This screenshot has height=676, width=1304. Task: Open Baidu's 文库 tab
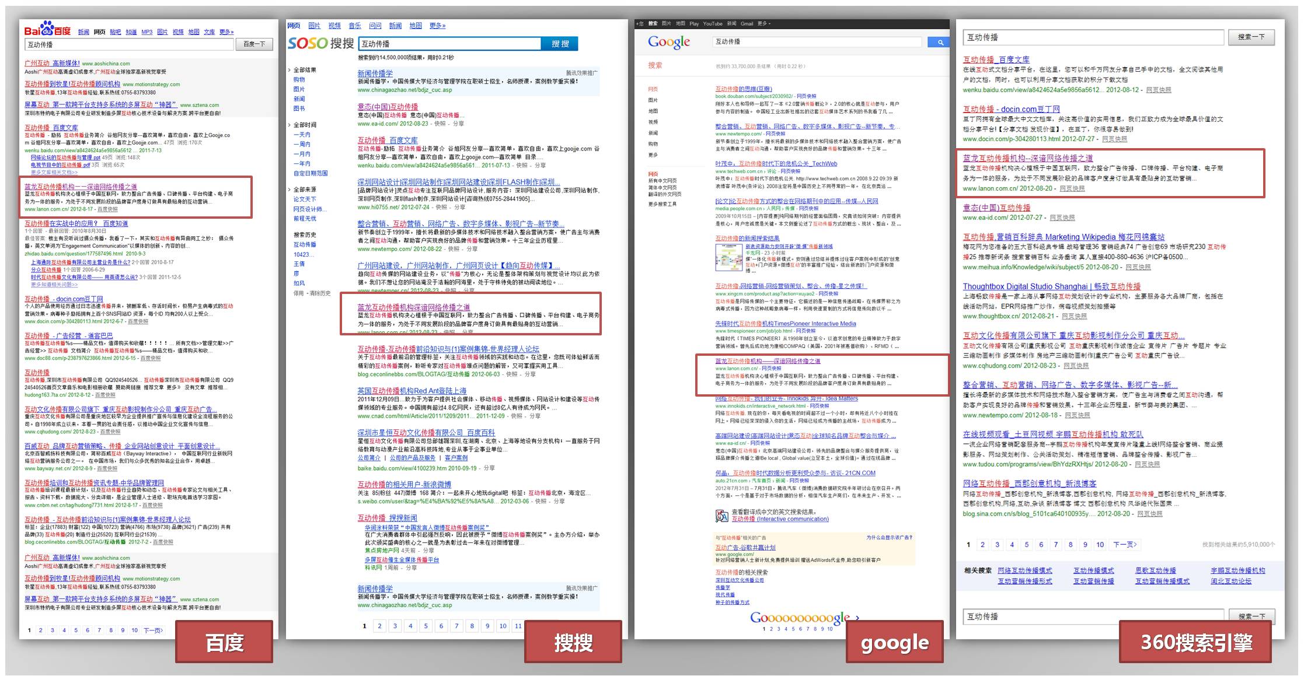click(210, 32)
